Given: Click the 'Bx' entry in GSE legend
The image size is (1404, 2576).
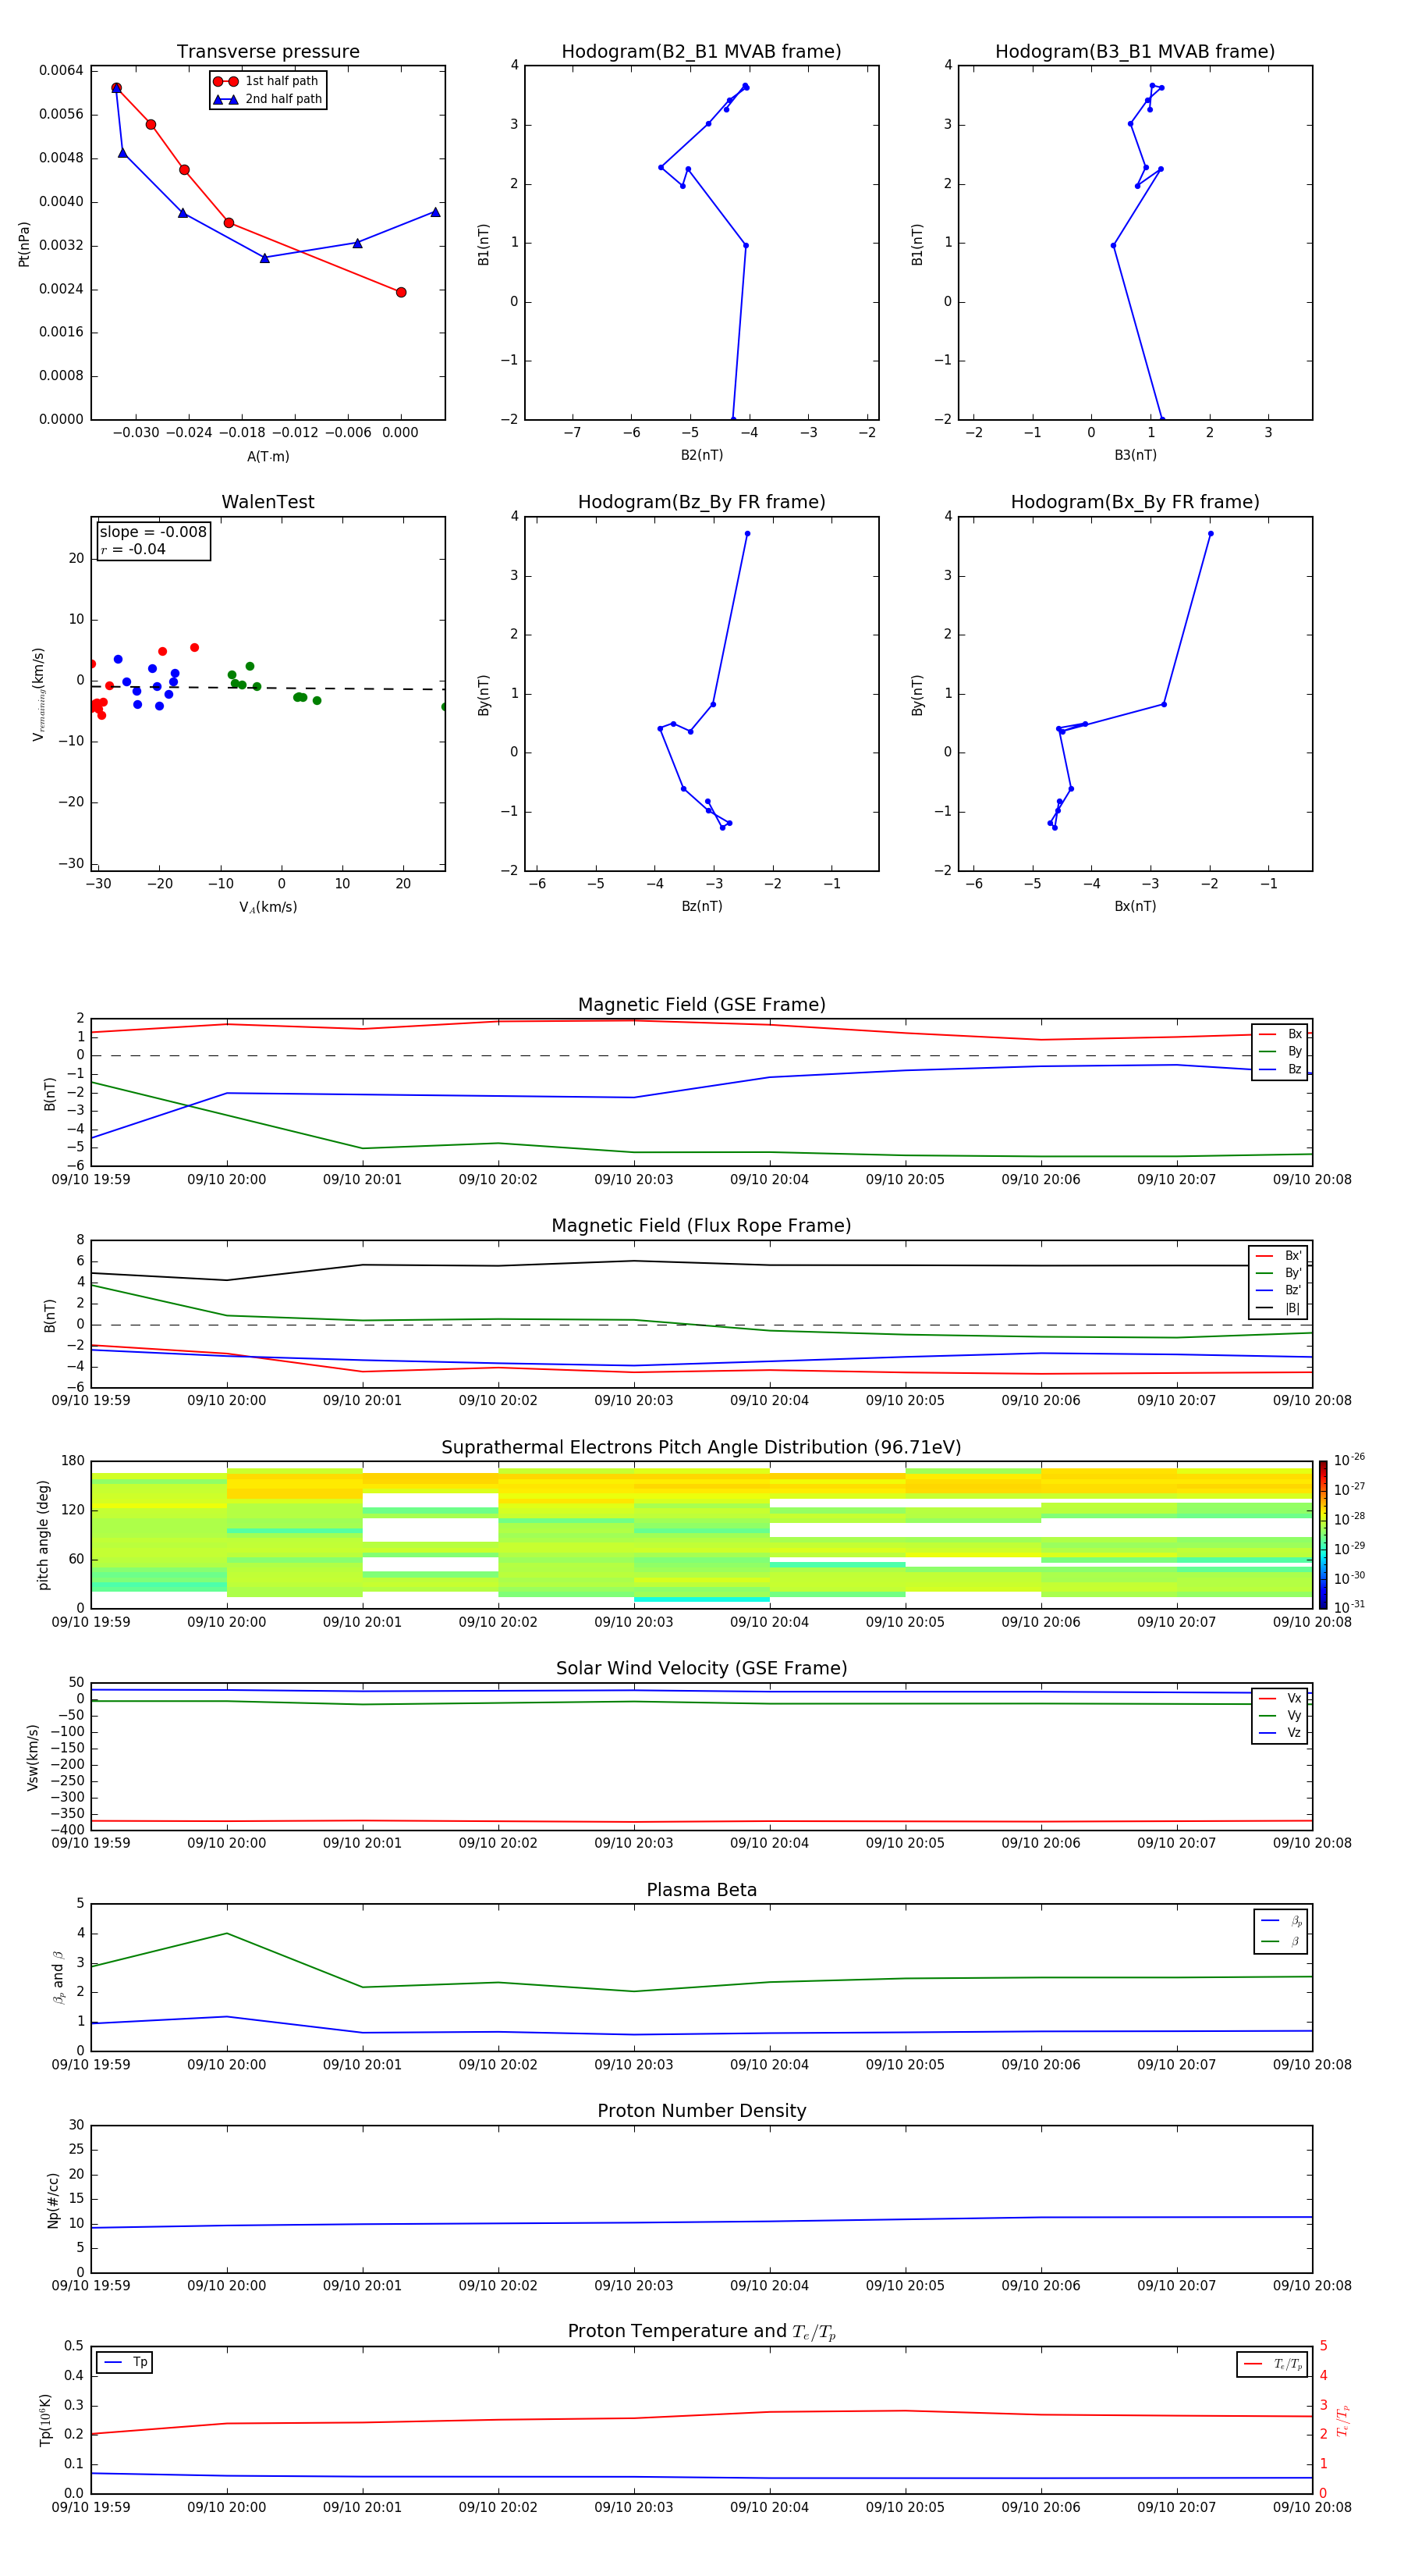Looking at the screenshot, I should pos(1280,1034).
